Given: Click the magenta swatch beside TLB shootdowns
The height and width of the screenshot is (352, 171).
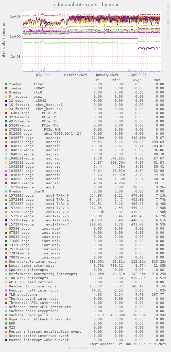Looking at the screenshot, I should (6, 294).
